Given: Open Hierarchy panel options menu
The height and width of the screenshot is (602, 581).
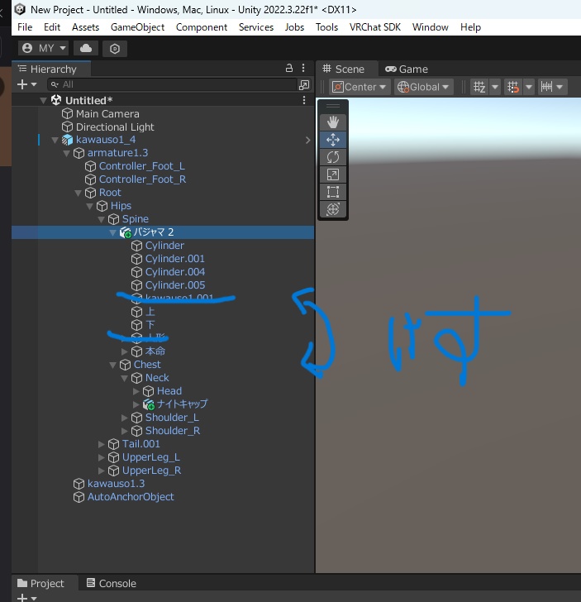Looking at the screenshot, I should [303, 69].
